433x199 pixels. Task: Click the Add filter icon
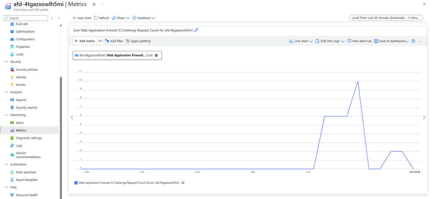click(107, 41)
